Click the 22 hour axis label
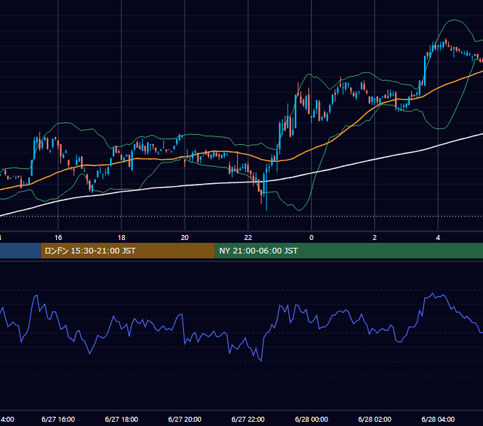 pyautogui.click(x=248, y=238)
